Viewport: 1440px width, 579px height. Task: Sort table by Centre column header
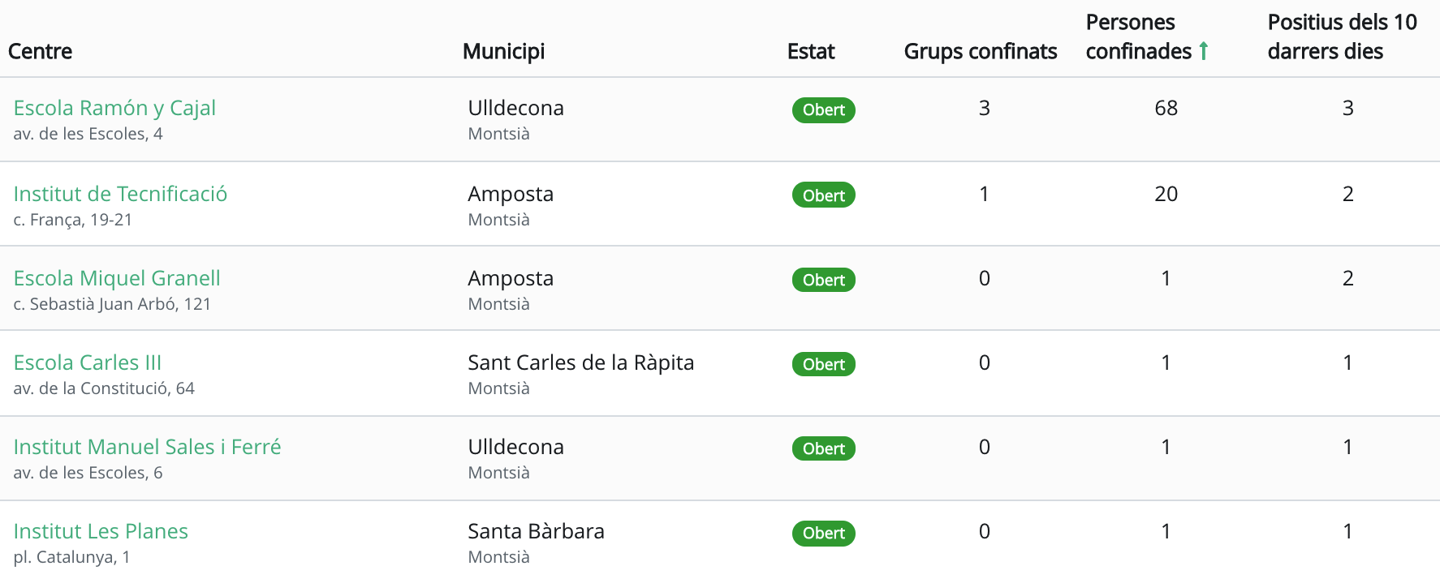(40, 51)
